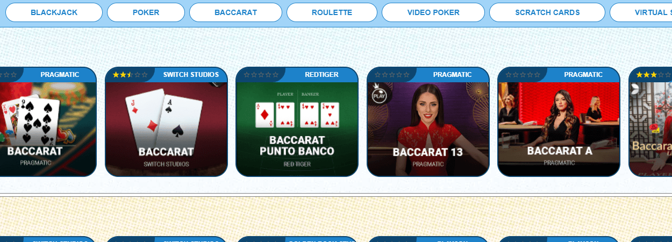This screenshot has height=242, width=672.
Task: Open the Blackjack category tab
Action: (x=54, y=12)
